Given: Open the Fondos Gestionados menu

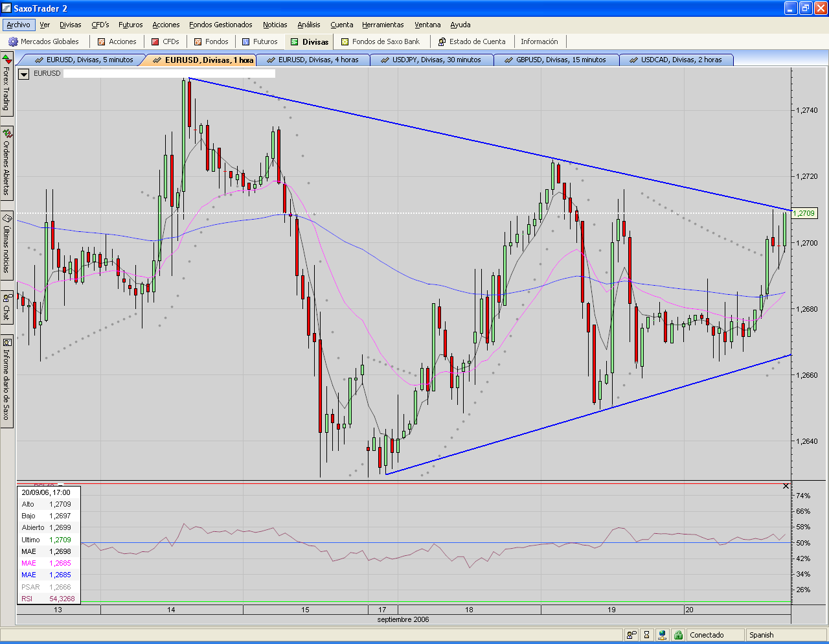Looking at the screenshot, I should (221, 25).
